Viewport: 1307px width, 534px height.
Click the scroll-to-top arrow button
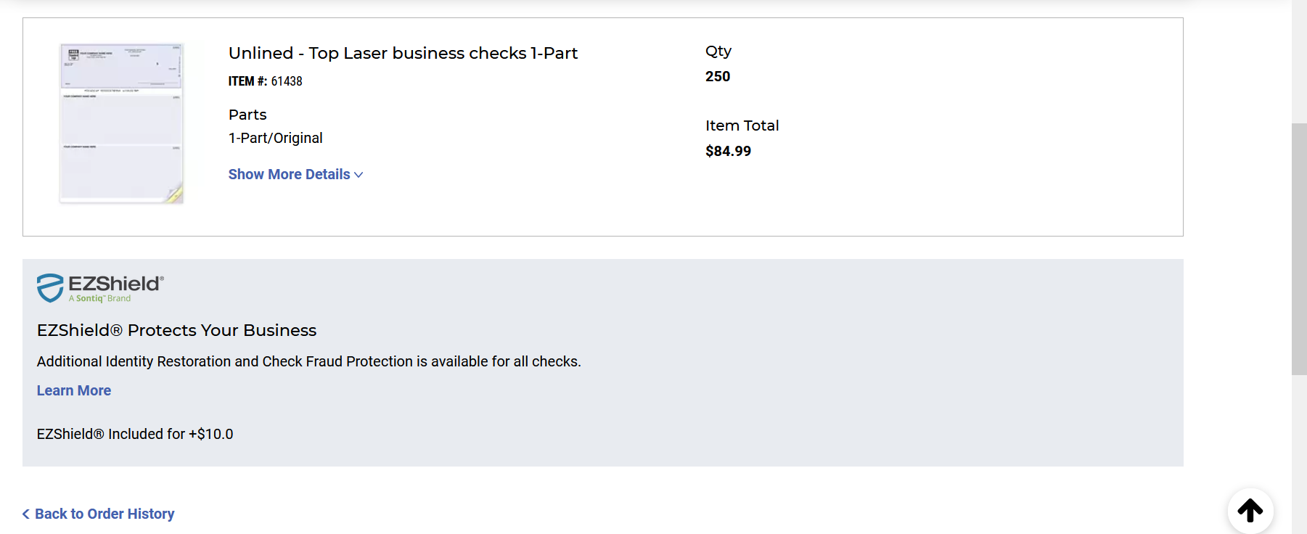1250,510
